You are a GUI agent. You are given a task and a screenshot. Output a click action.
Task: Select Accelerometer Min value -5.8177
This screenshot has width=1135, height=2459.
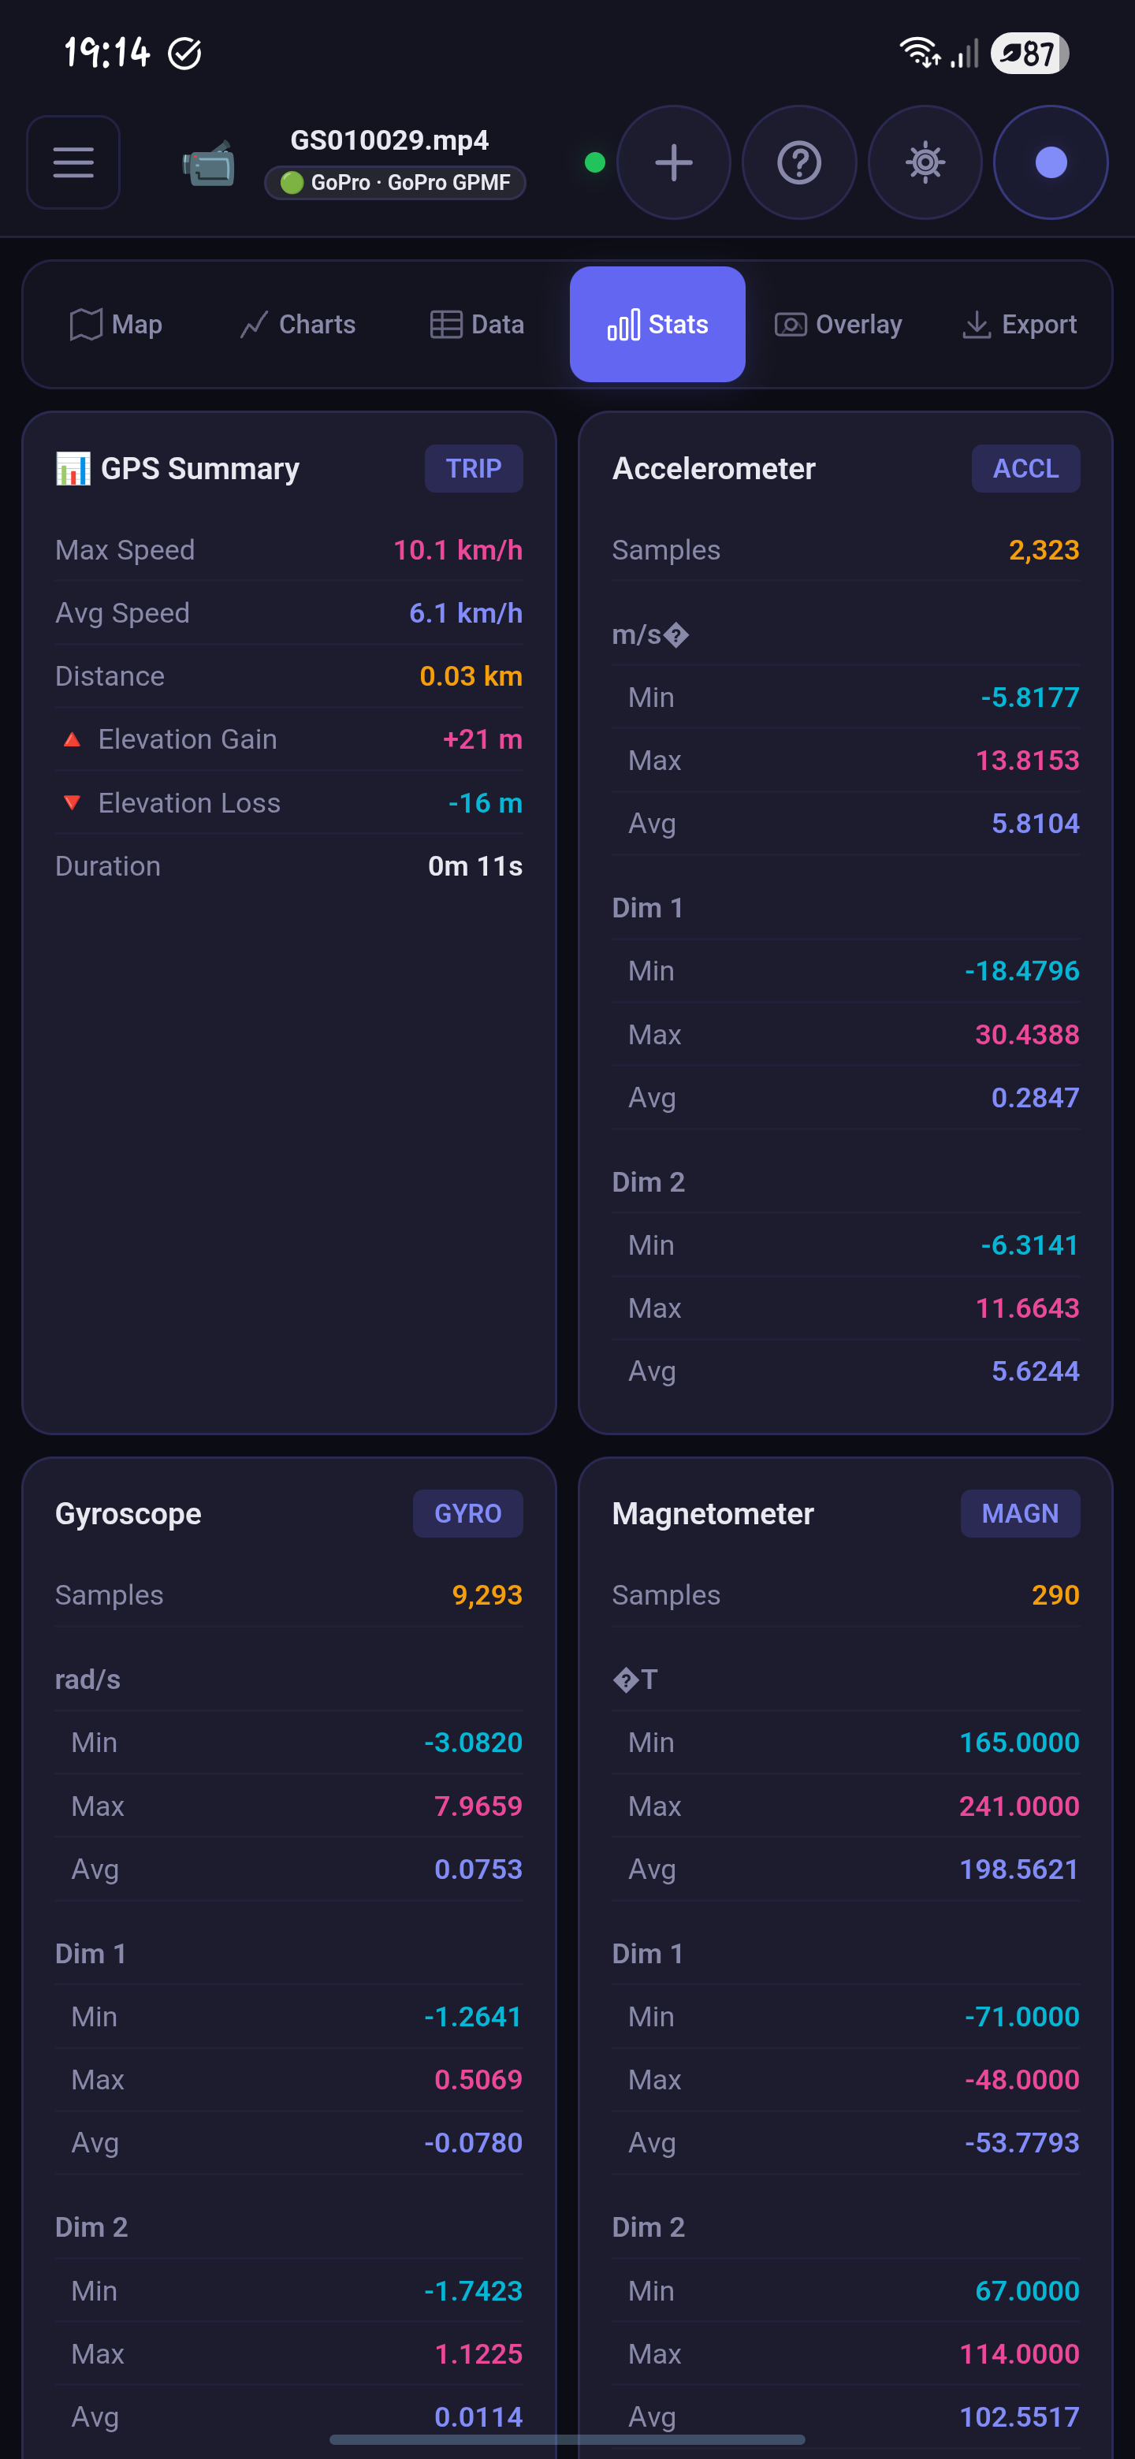coord(1030,697)
